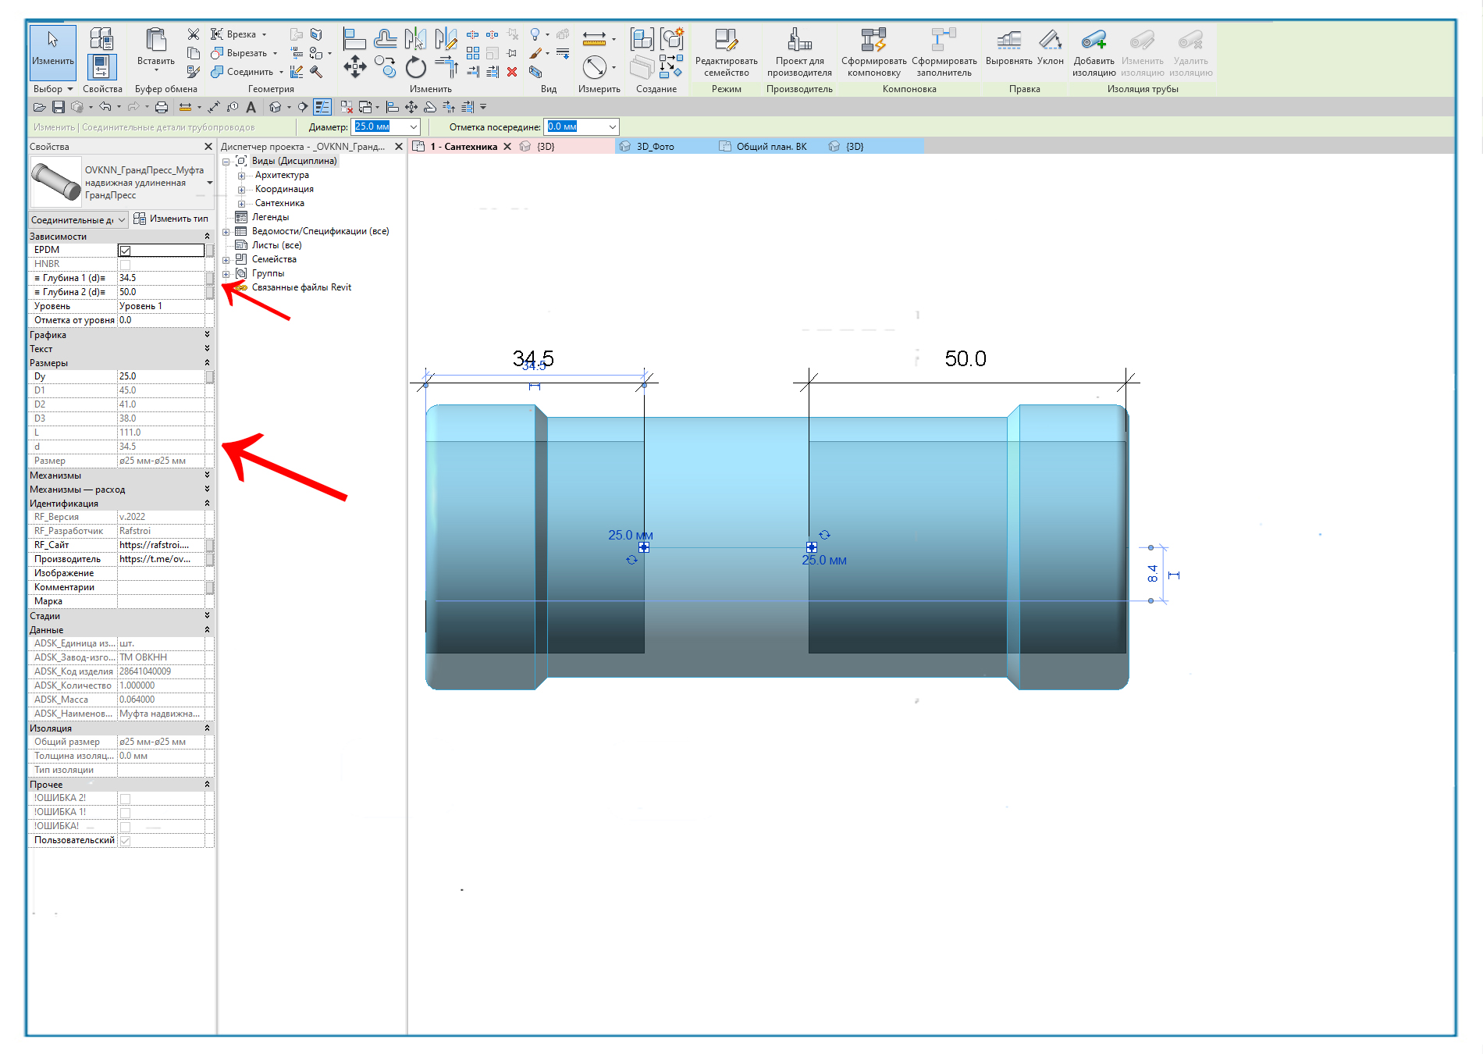Screen dimensions: 1483x1054
Task: Click the Text 'A' icon in quick toolbar
Action: click(x=251, y=107)
